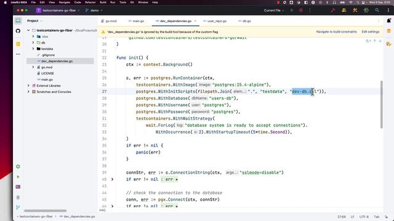The height and width of the screenshot is (221, 394).
Task: Open the Refactor menu
Action: pyautogui.click(x=90, y=2)
